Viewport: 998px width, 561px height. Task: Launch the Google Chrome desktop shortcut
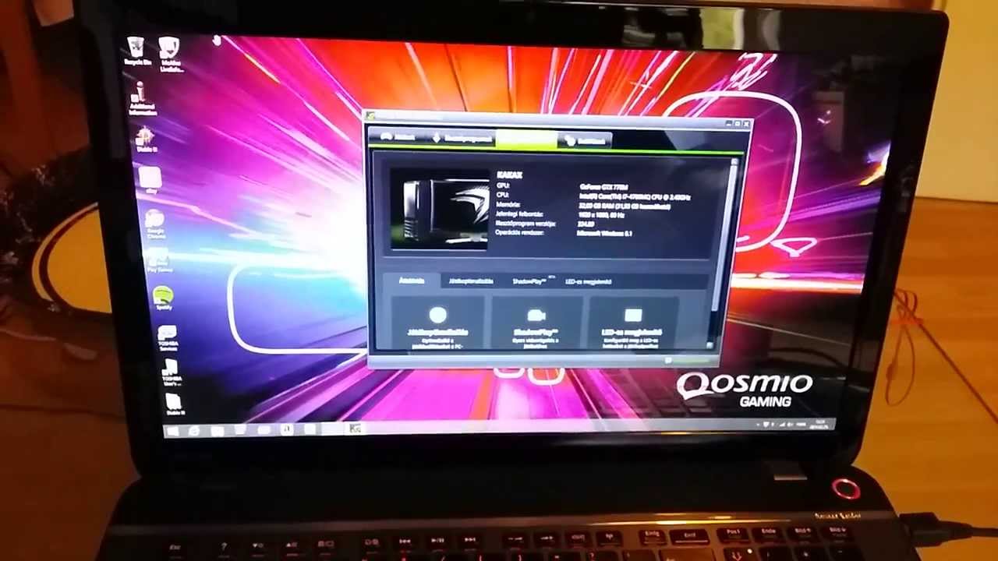(155, 224)
